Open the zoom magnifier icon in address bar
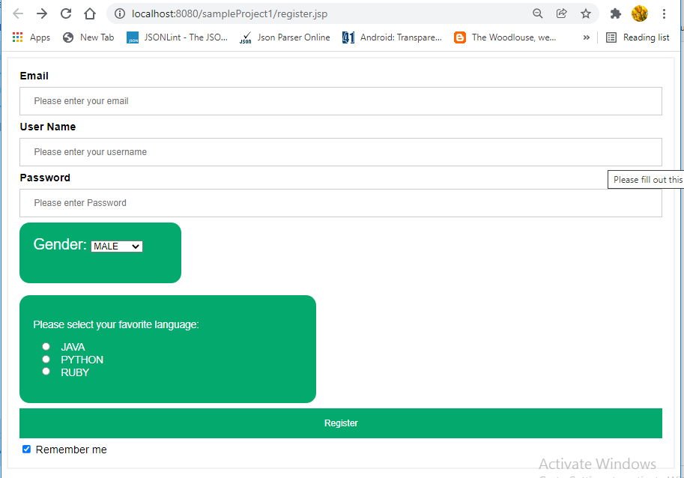This screenshot has height=478, width=684. coord(537,13)
